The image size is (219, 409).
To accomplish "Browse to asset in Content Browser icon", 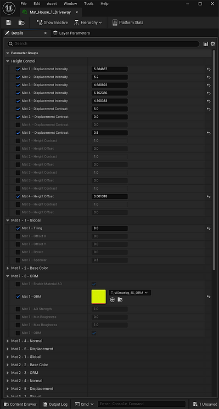I will [x=21, y=22].
